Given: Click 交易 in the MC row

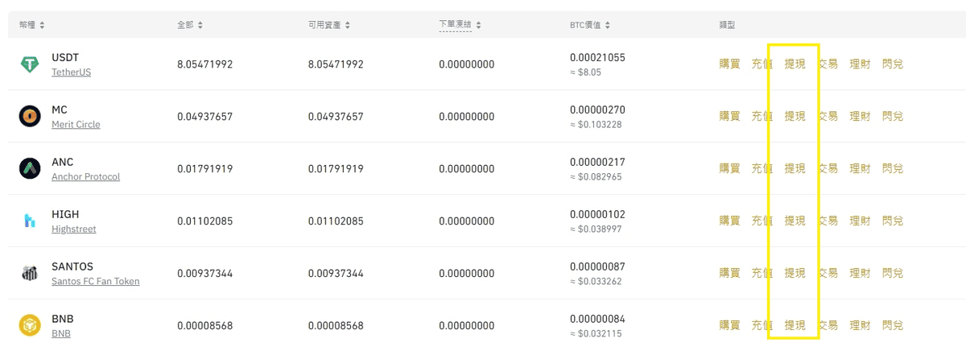Looking at the screenshot, I should 828,117.
